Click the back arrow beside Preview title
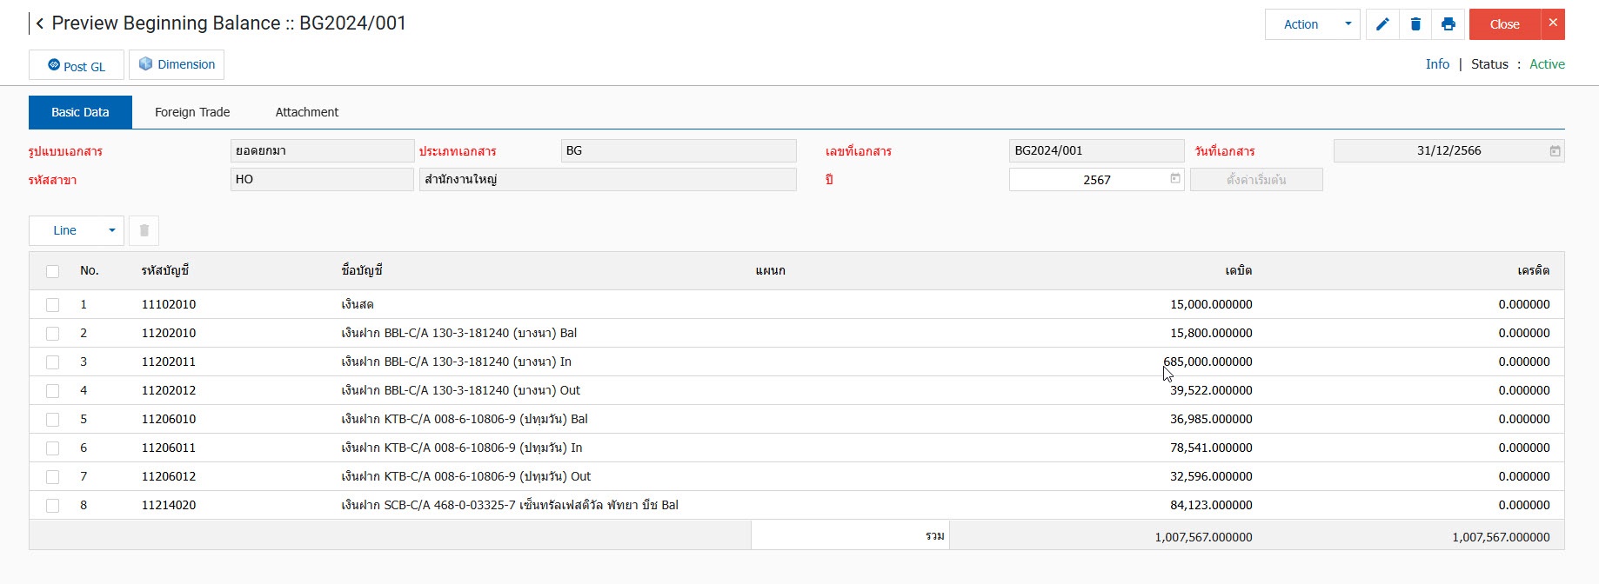Screen dimensions: 1599x584 click(40, 23)
